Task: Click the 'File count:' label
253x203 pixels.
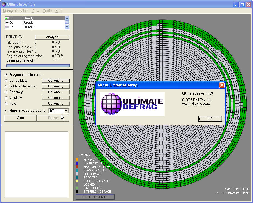Action: (14, 42)
